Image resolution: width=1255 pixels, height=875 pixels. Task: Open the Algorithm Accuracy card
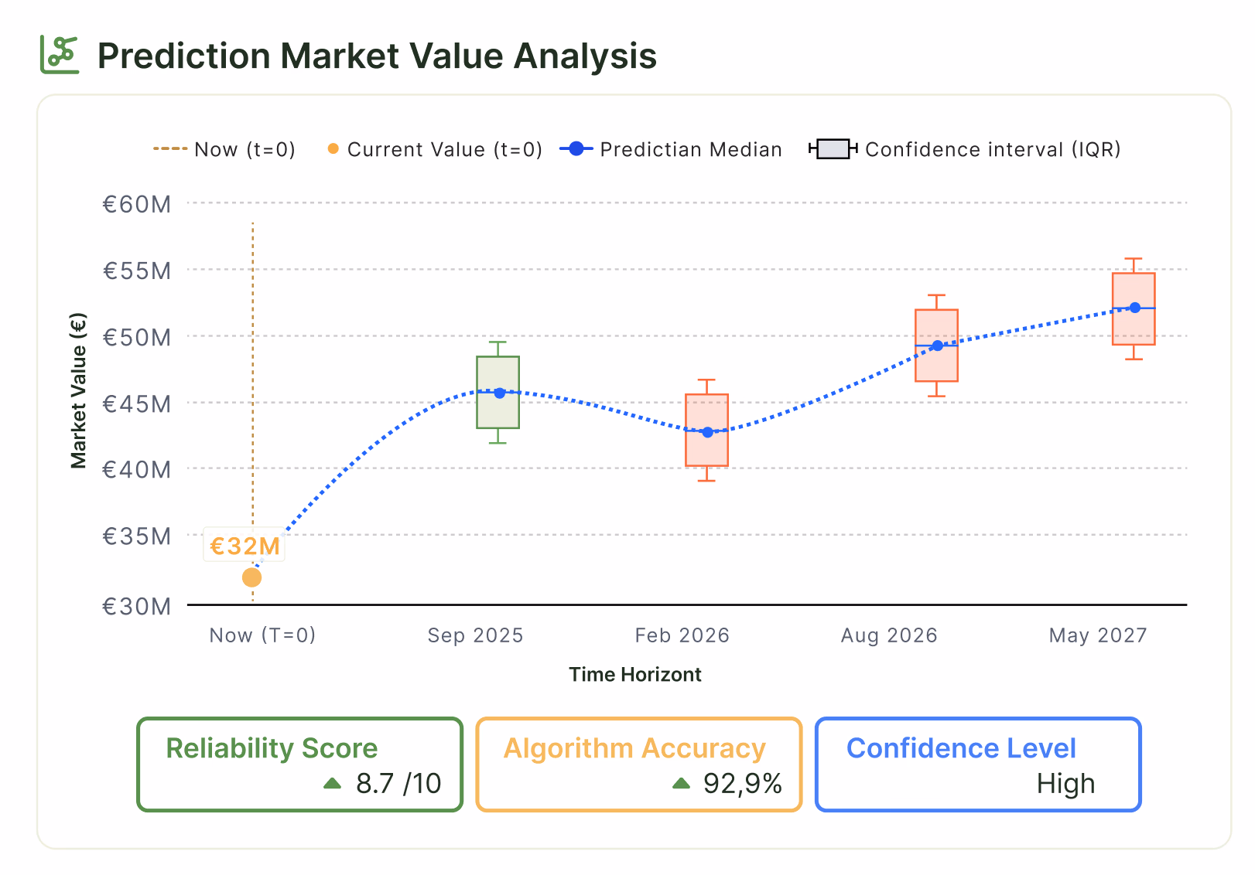tap(638, 764)
